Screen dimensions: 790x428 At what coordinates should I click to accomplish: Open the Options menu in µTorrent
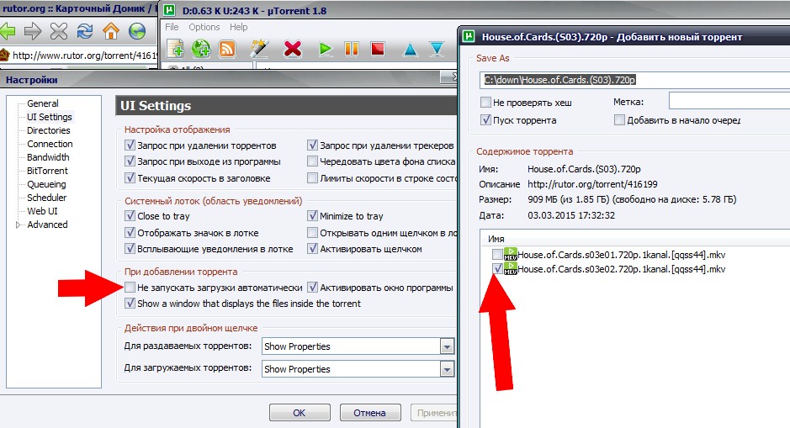pyautogui.click(x=204, y=27)
